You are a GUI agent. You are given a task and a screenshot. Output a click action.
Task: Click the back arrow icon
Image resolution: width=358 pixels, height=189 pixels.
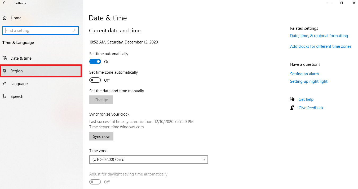pyautogui.click(x=5, y=3)
